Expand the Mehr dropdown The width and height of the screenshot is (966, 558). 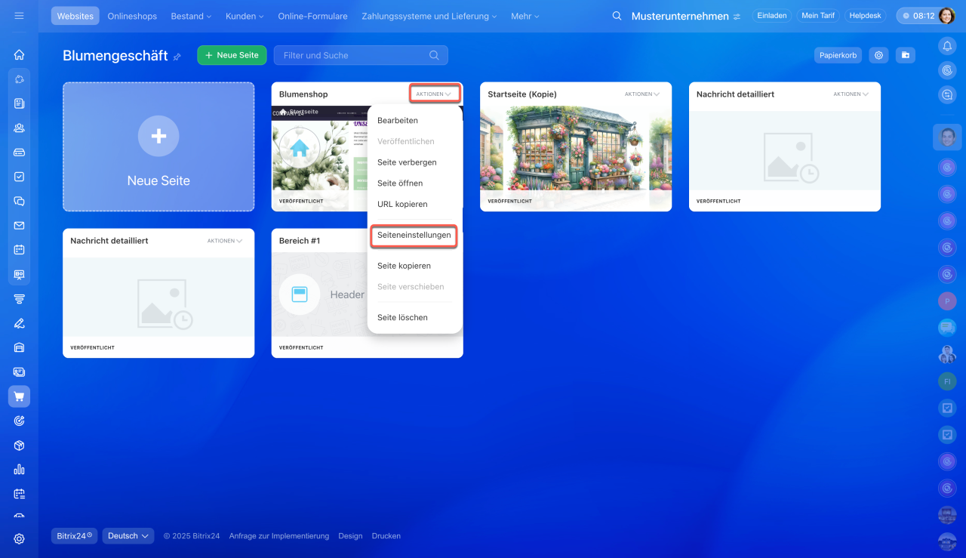[525, 16]
